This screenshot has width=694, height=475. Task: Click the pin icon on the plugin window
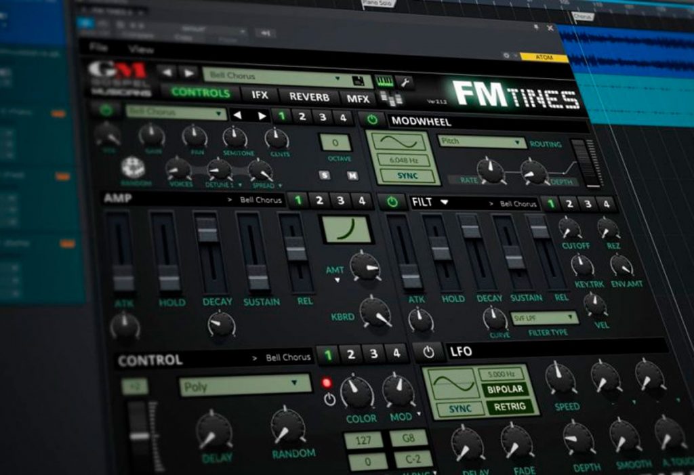[536, 28]
